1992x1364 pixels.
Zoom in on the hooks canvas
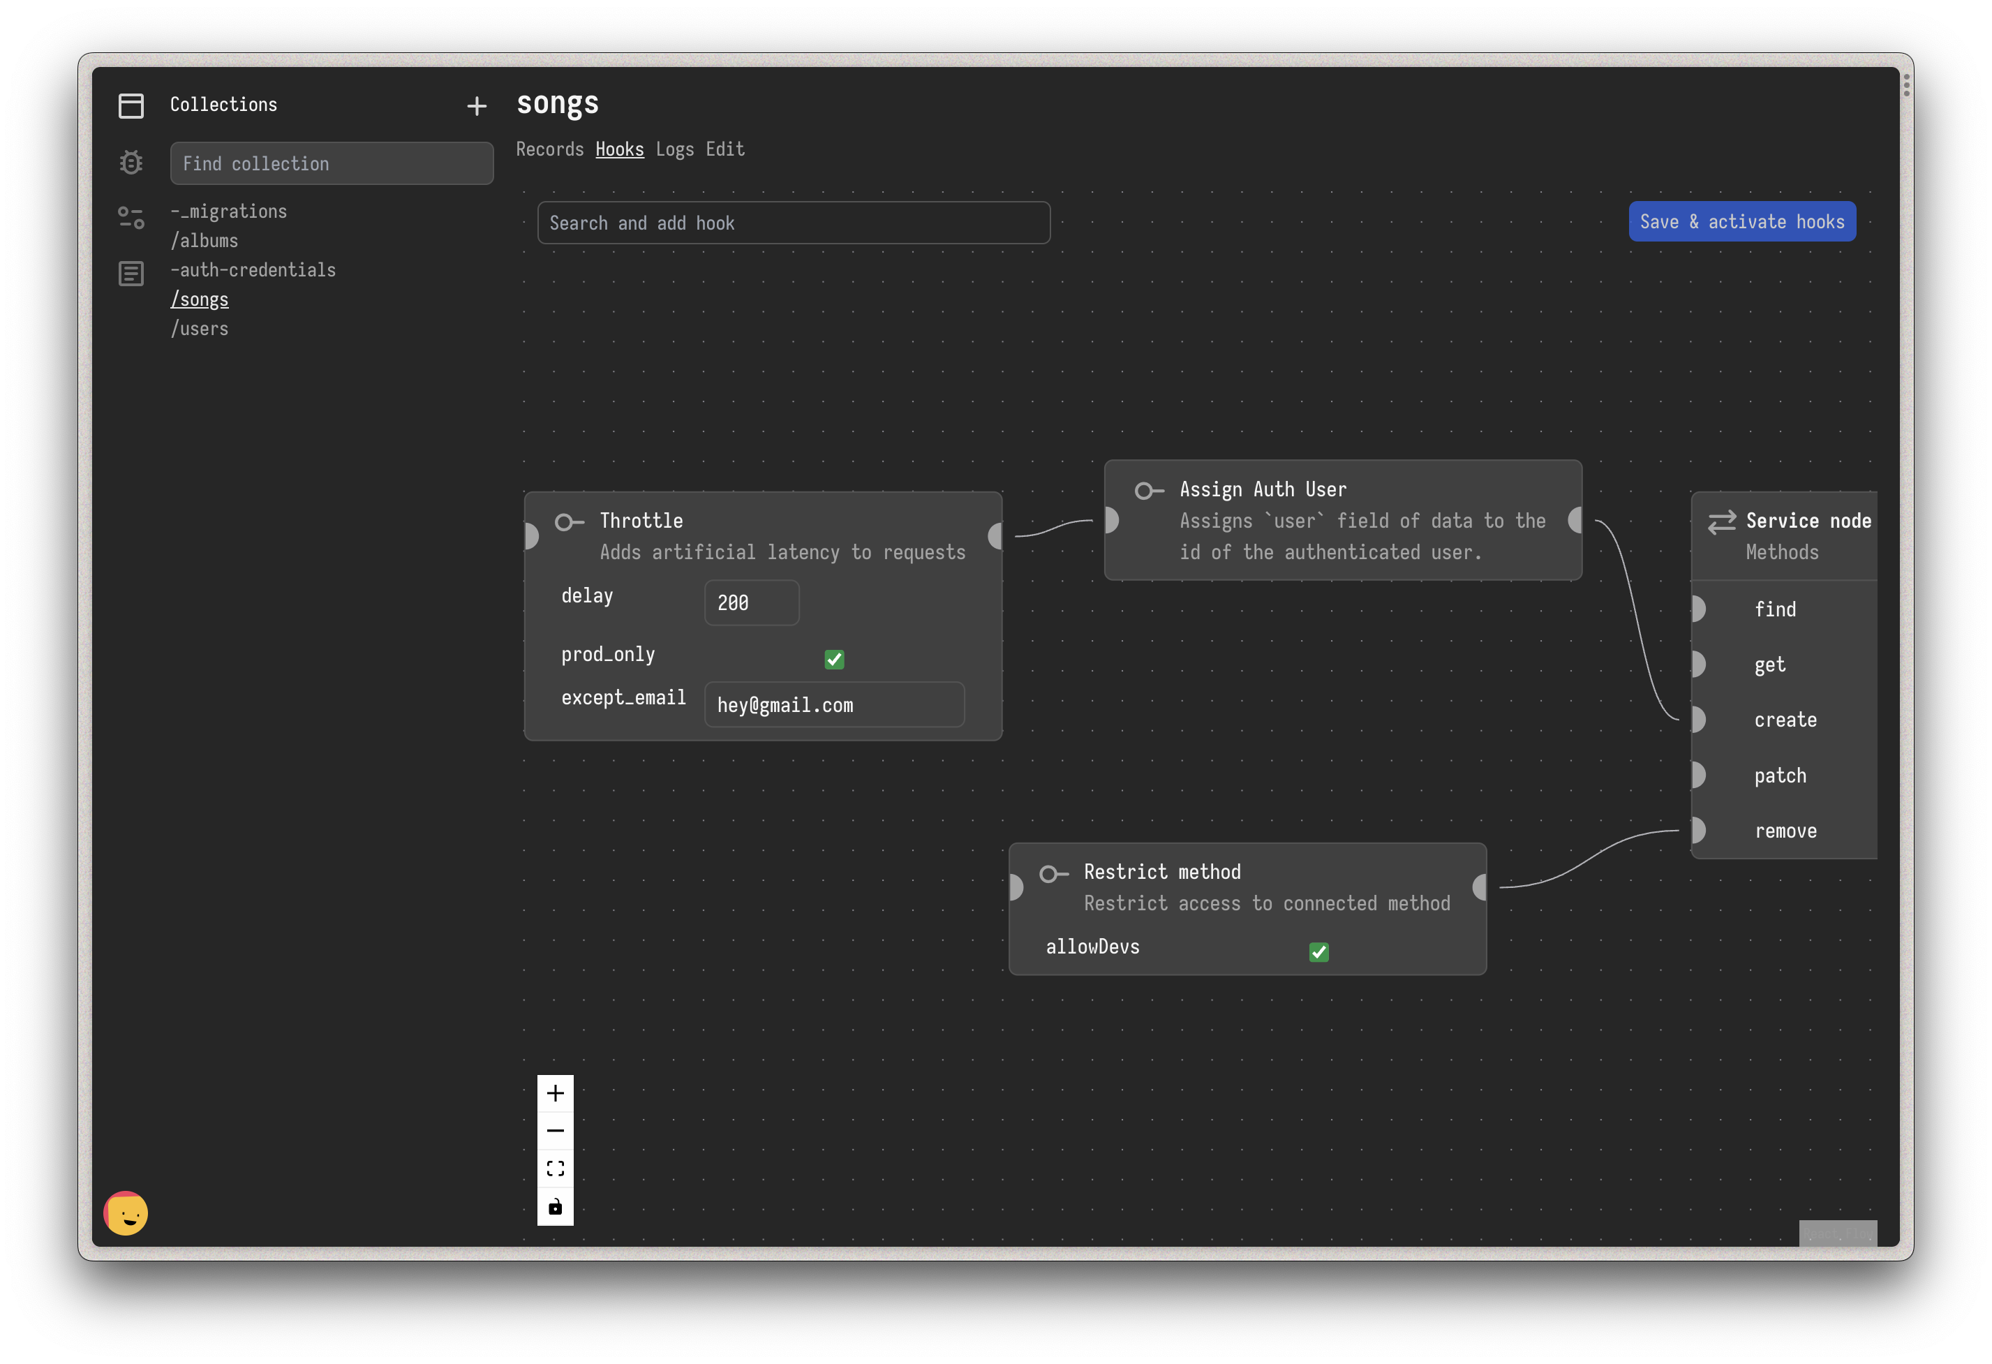coord(556,1093)
